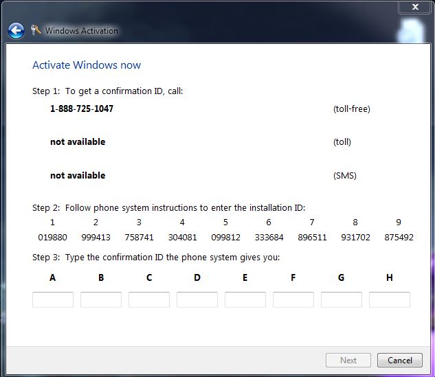Focus confirmation ID field H
The height and width of the screenshot is (377, 435).
(390, 299)
